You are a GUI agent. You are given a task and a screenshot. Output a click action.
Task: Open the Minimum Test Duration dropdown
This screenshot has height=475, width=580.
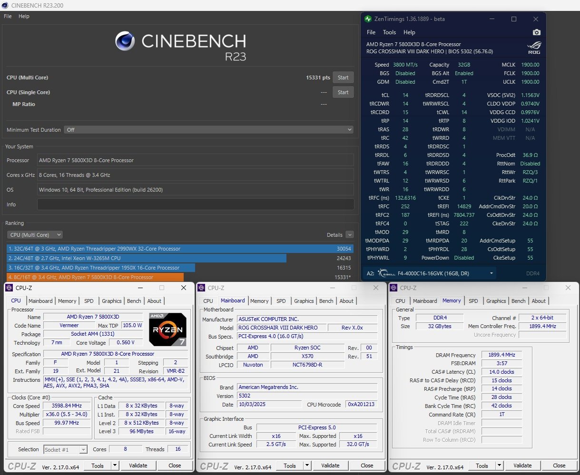(209, 129)
